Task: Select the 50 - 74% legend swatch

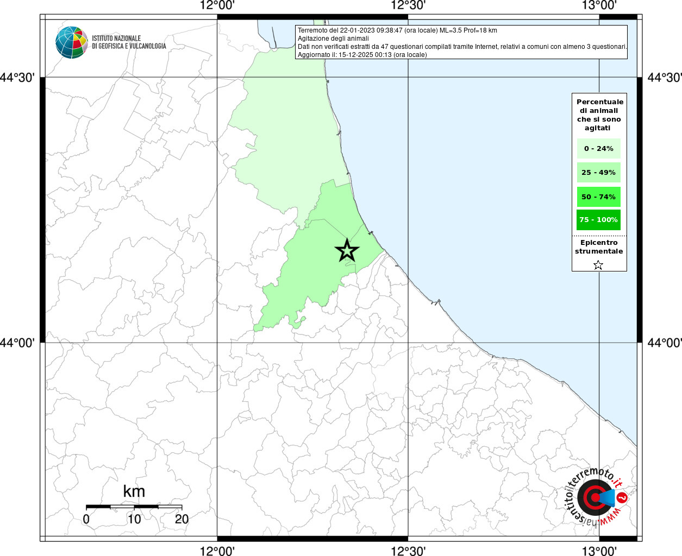Action: (x=598, y=197)
